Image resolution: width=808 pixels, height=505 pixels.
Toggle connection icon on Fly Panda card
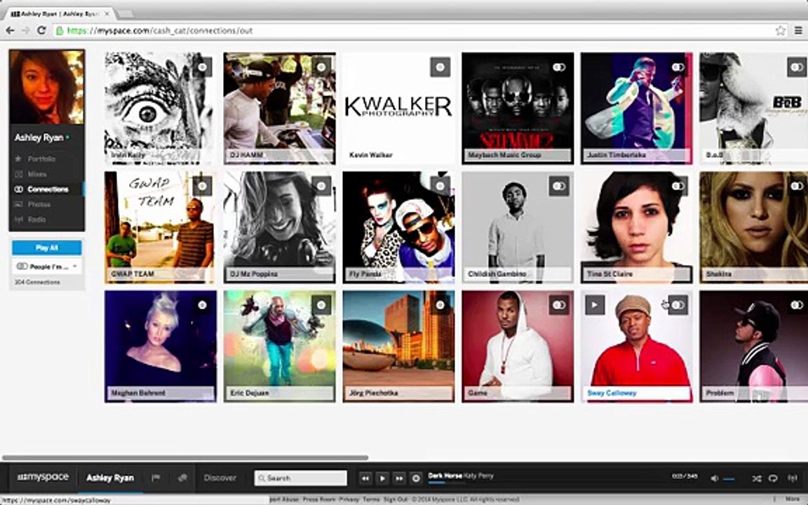click(440, 186)
